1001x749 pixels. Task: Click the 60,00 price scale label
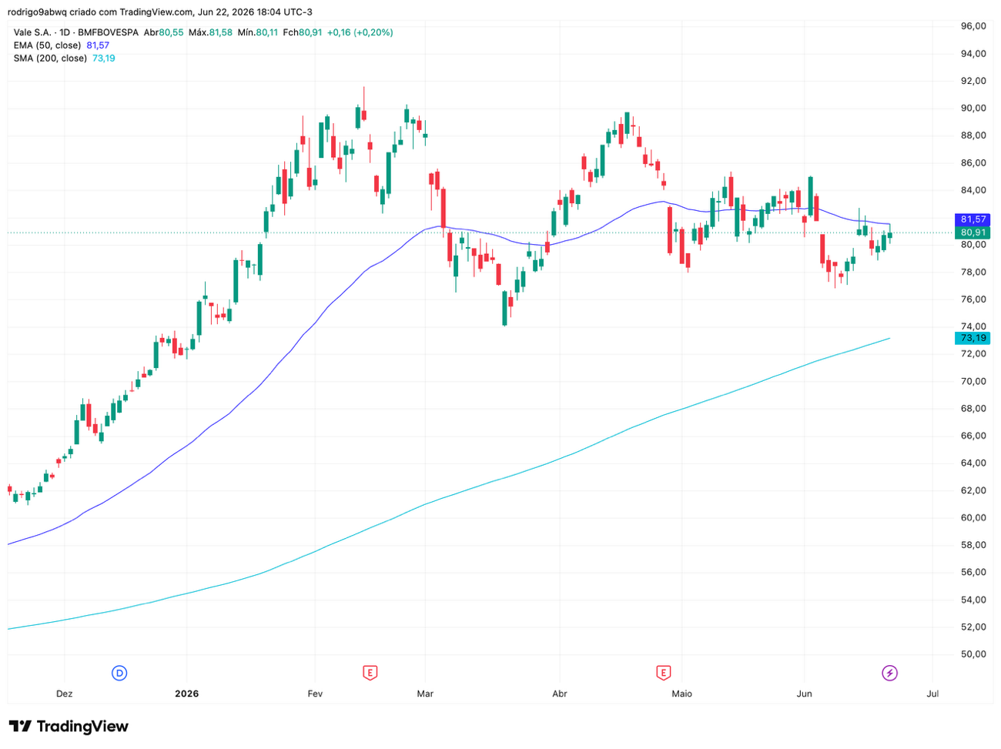tap(973, 517)
